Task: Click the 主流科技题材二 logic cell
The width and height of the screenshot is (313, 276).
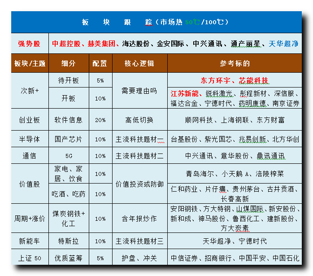Action: pyautogui.click(x=139, y=156)
